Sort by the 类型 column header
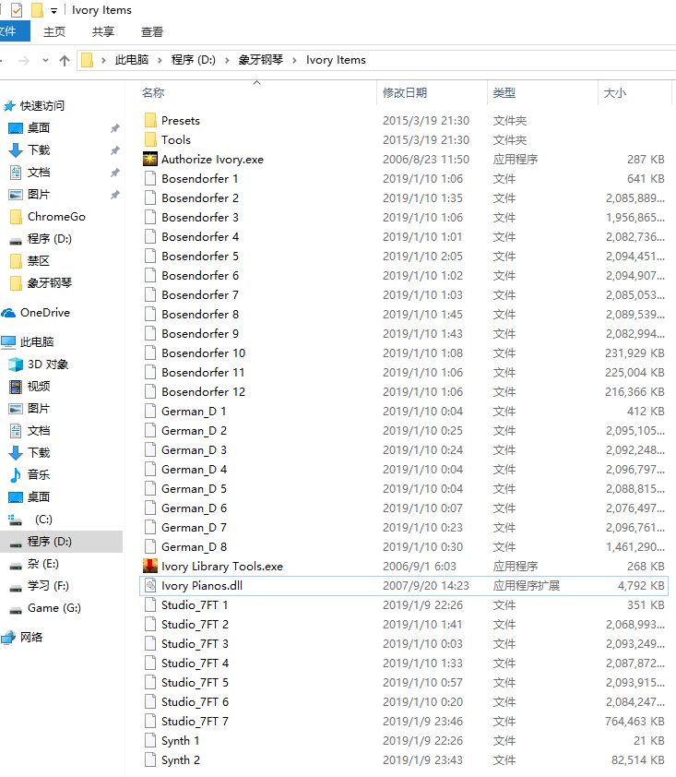 (x=504, y=92)
